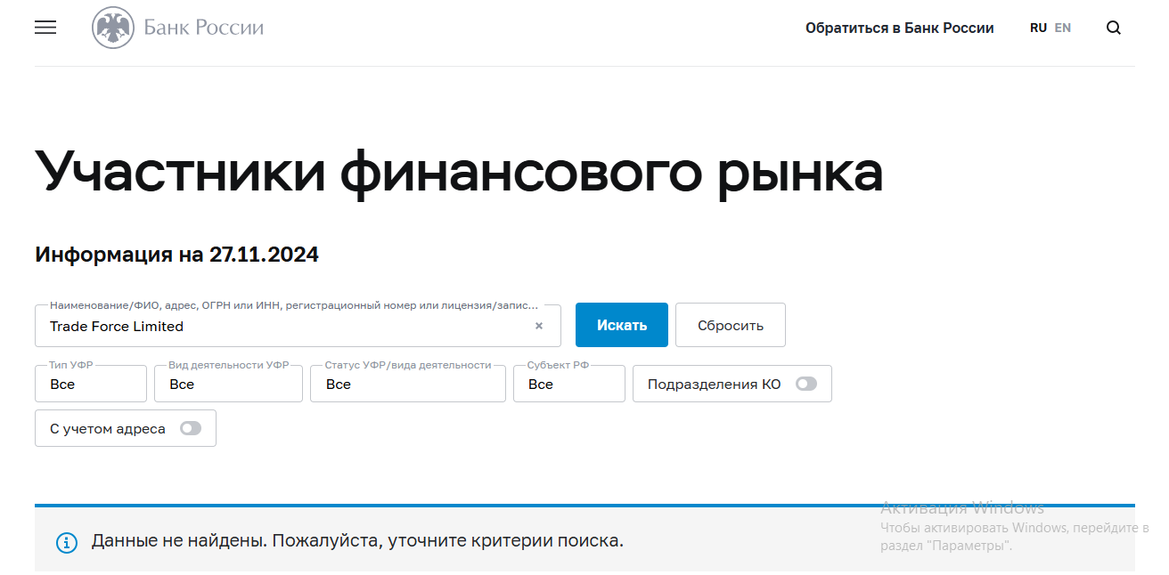Click the info icon beside the no-data message
Viewport: 1169px width, 575px height.
[x=66, y=541]
